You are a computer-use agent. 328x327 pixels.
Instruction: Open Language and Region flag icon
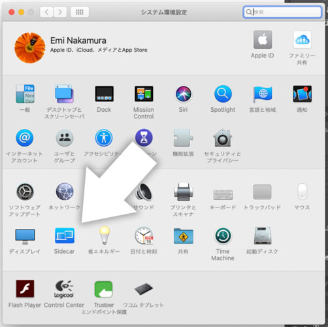[x=263, y=94]
